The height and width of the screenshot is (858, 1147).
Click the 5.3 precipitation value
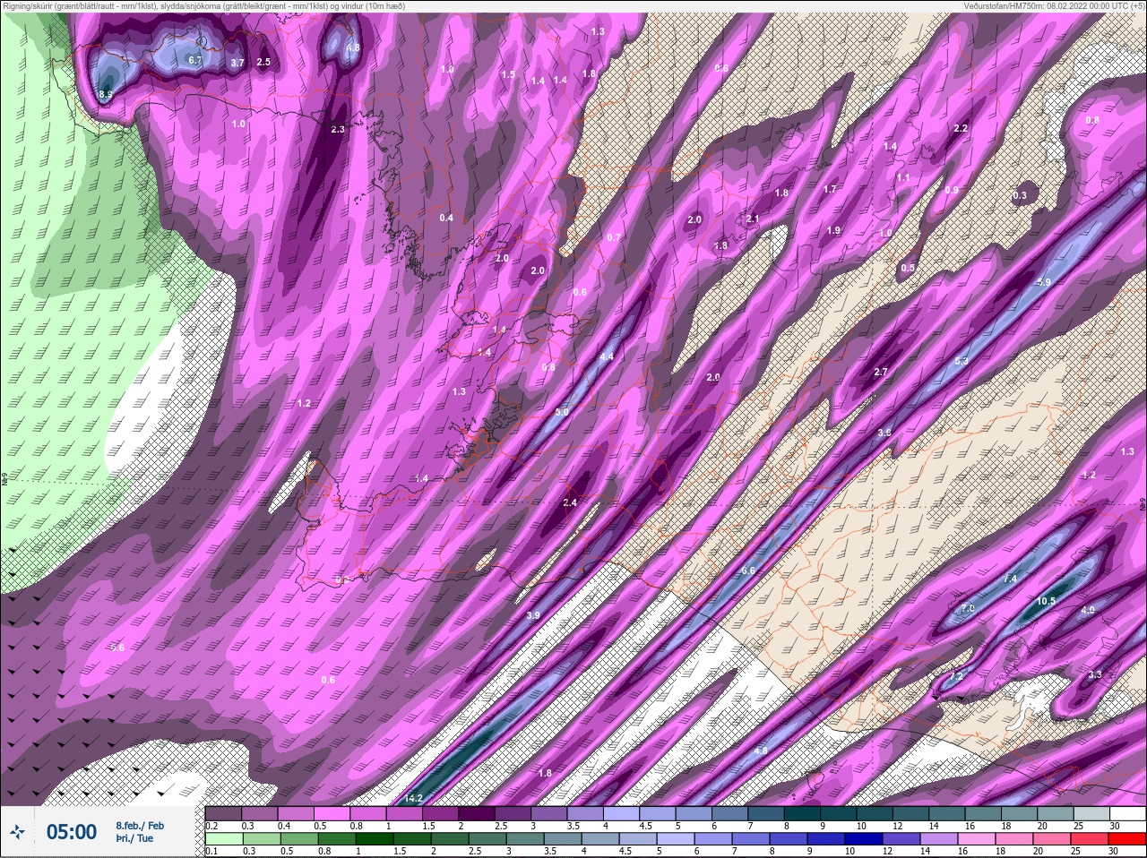pos(962,361)
